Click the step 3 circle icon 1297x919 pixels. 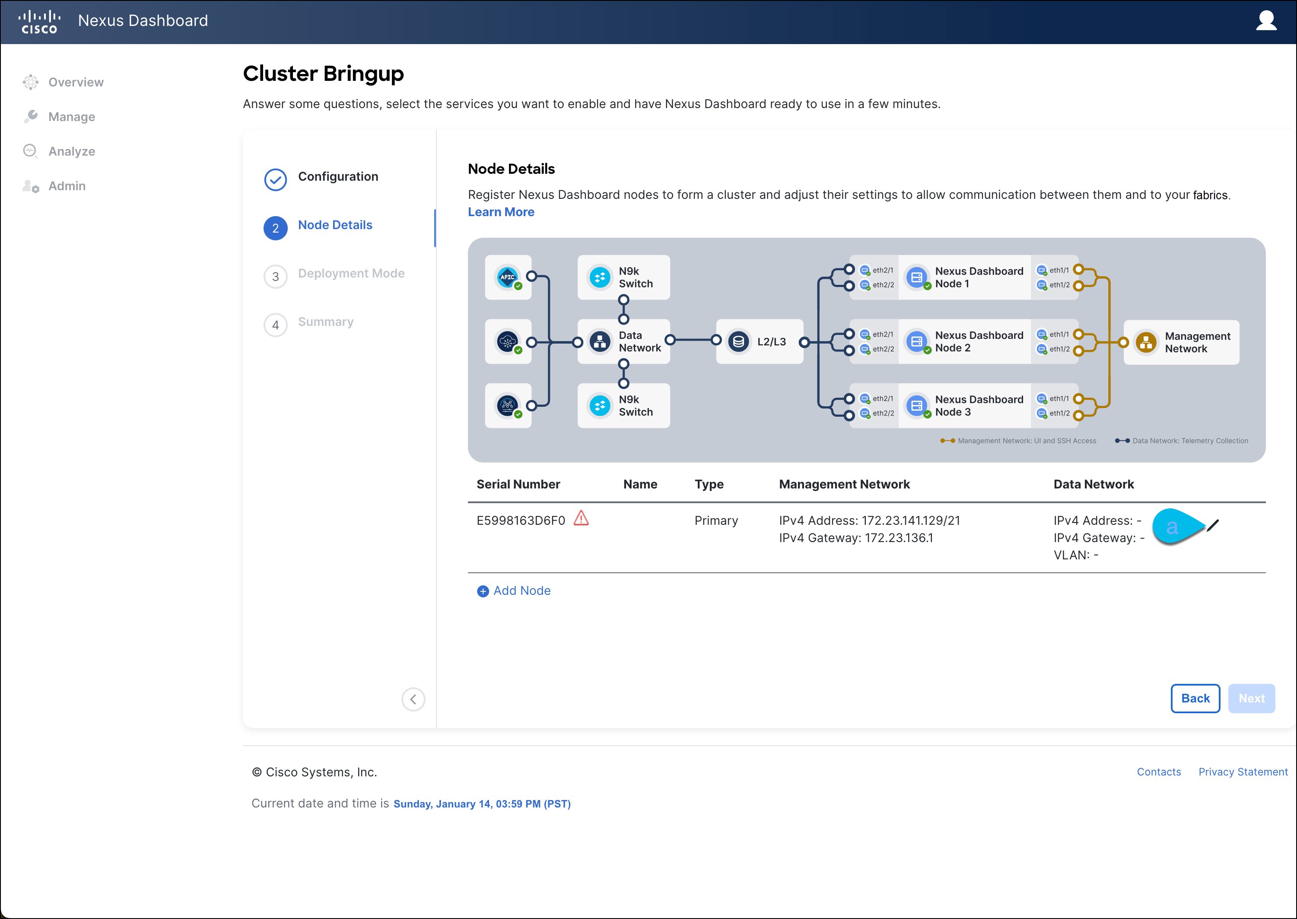pos(276,277)
